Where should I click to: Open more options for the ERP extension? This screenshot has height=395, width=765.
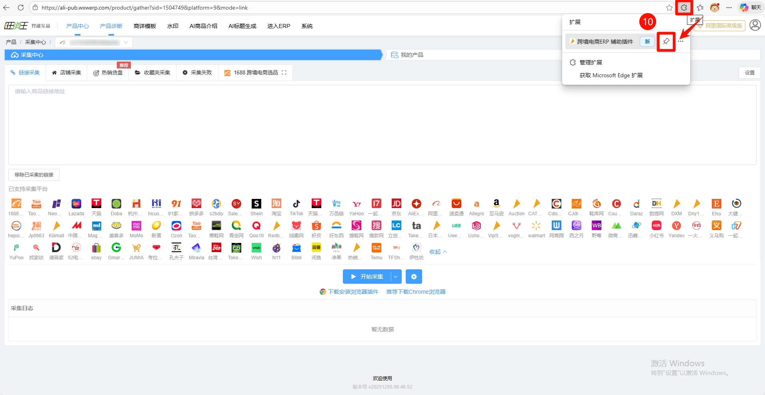coord(681,42)
